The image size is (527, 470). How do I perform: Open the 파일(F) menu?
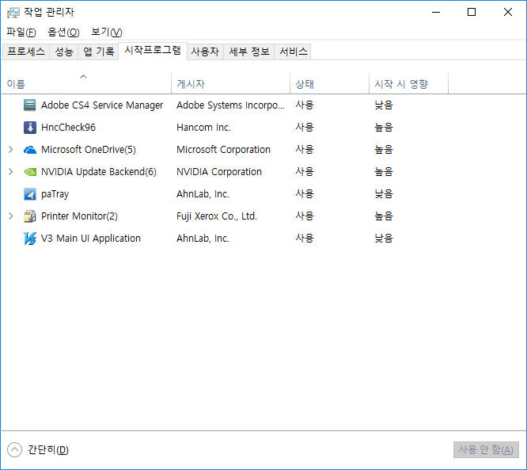pos(21,32)
